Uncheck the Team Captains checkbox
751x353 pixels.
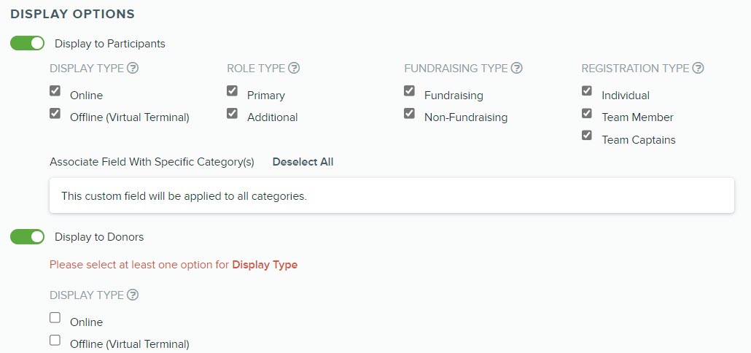[587, 135]
